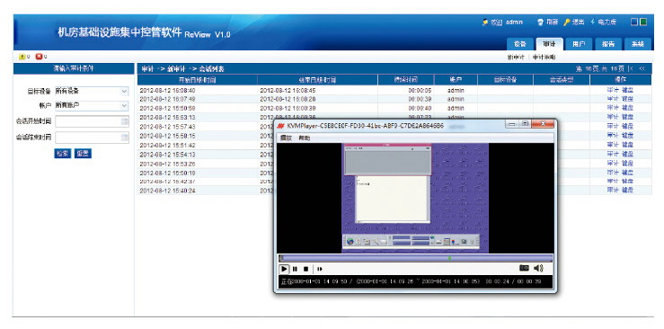Click the speaker volume icon in KVMPlayer
The width and height of the screenshot is (664, 329).
(x=538, y=268)
